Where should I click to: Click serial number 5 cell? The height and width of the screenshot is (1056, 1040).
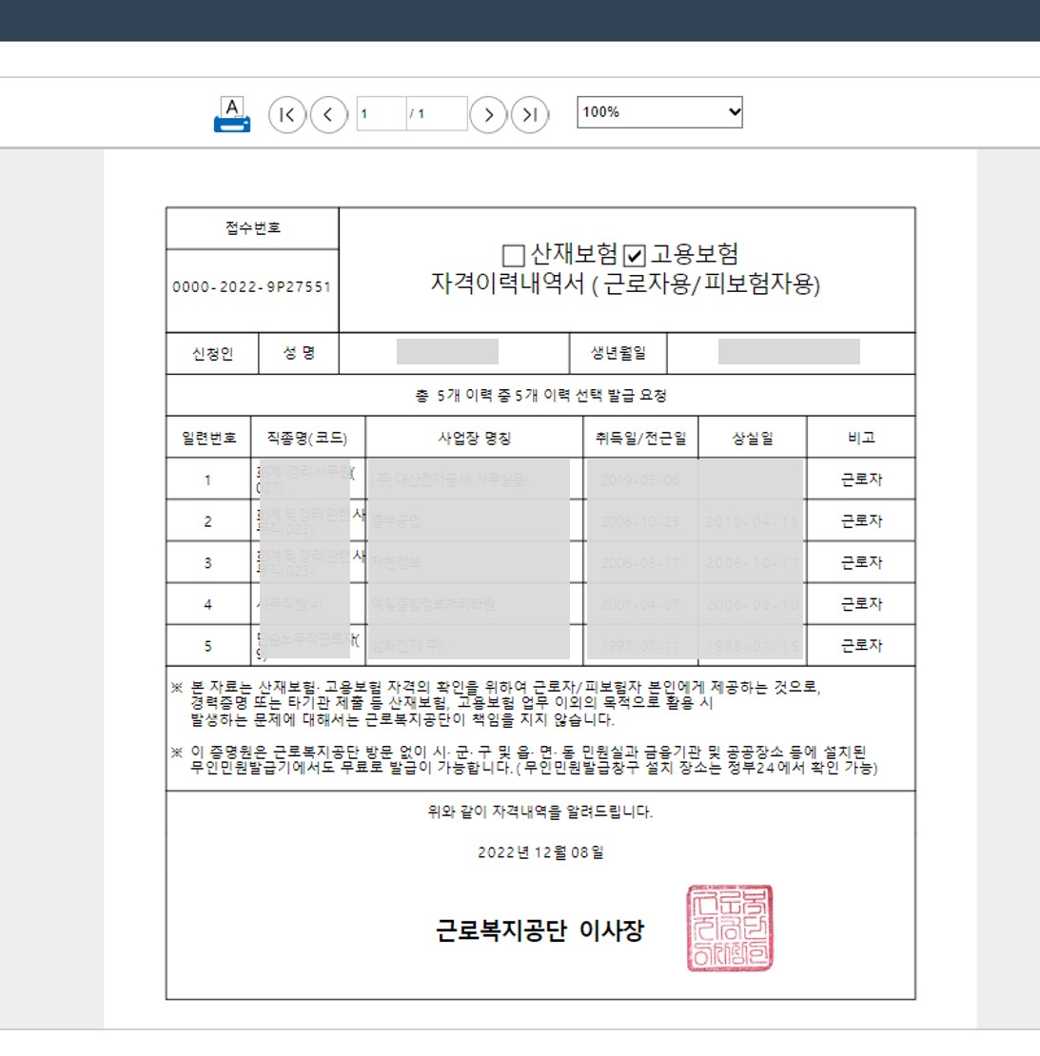click(x=208, y=646)
